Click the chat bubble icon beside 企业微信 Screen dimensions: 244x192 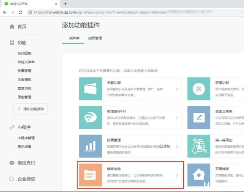click(12, 179)
